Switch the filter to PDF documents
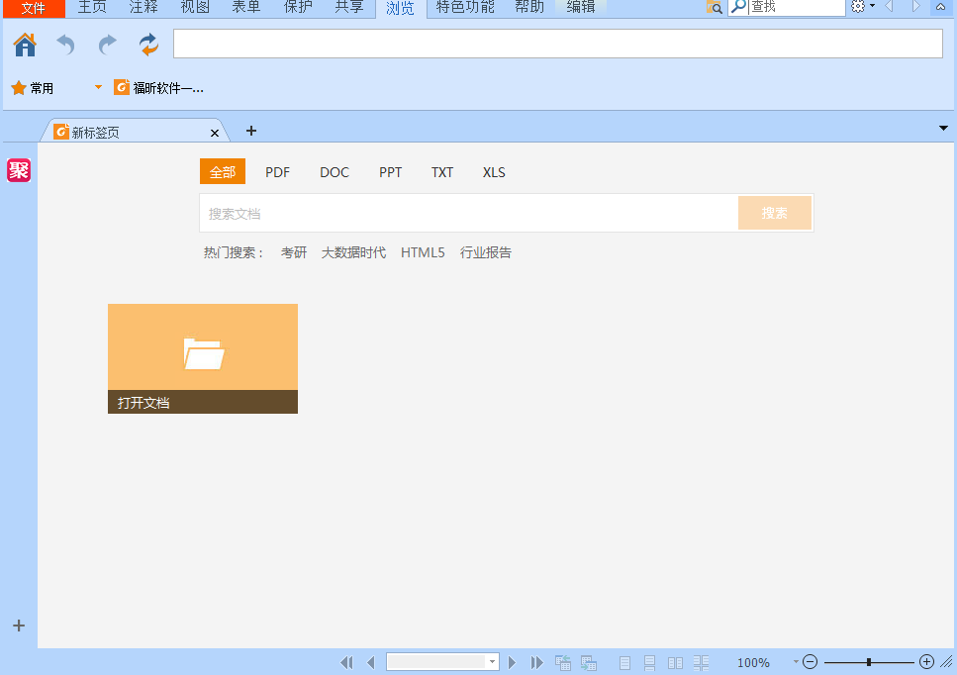 (277, 171)
